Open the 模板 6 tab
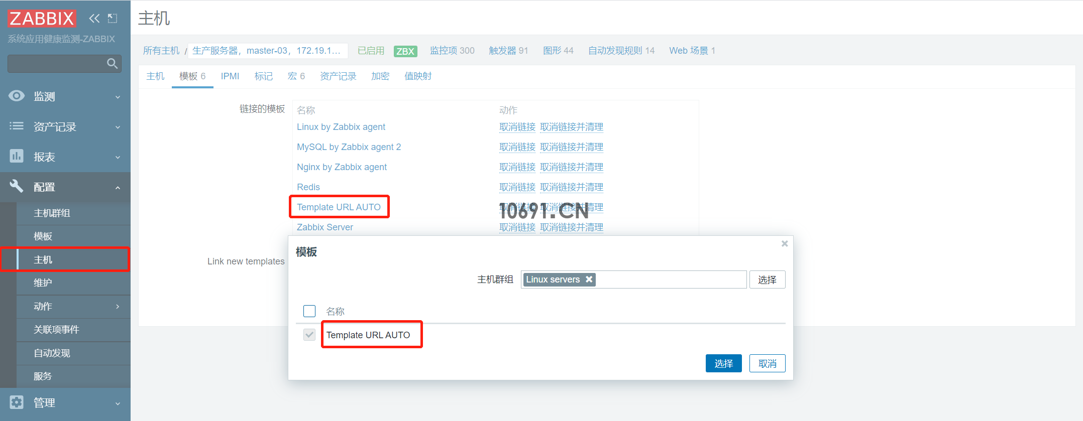 (x=192, y=76)
